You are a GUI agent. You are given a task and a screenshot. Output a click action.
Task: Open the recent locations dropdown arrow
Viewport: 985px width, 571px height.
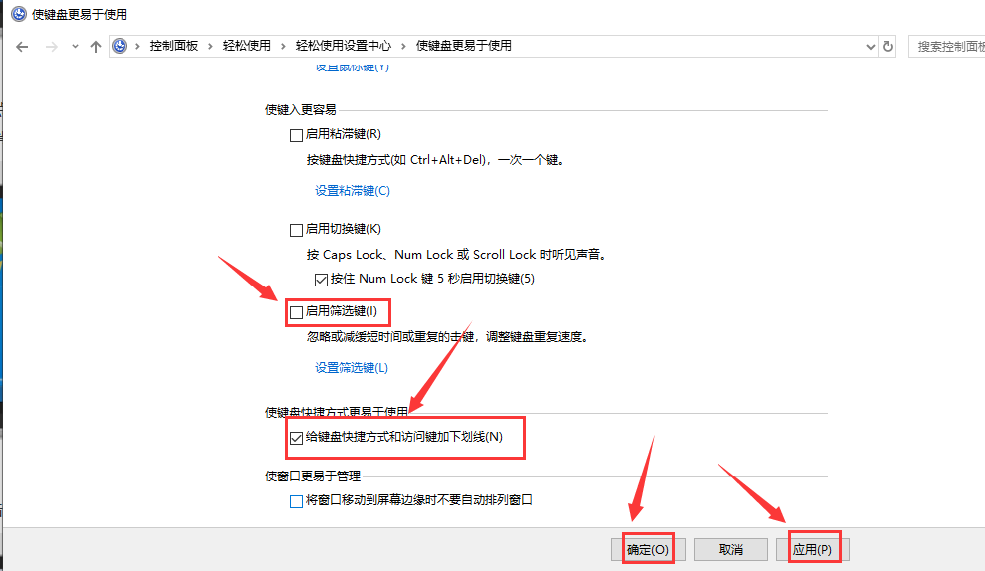(75, 47)
